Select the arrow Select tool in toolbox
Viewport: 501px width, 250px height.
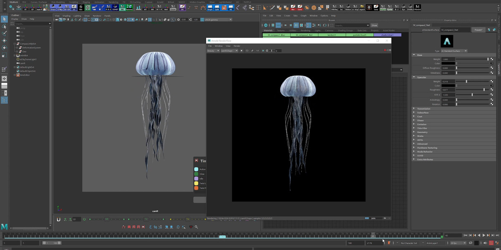[4, 19]
